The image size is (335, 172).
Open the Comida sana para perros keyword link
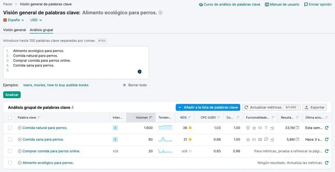pyautogui.click(x=43, y=139)
